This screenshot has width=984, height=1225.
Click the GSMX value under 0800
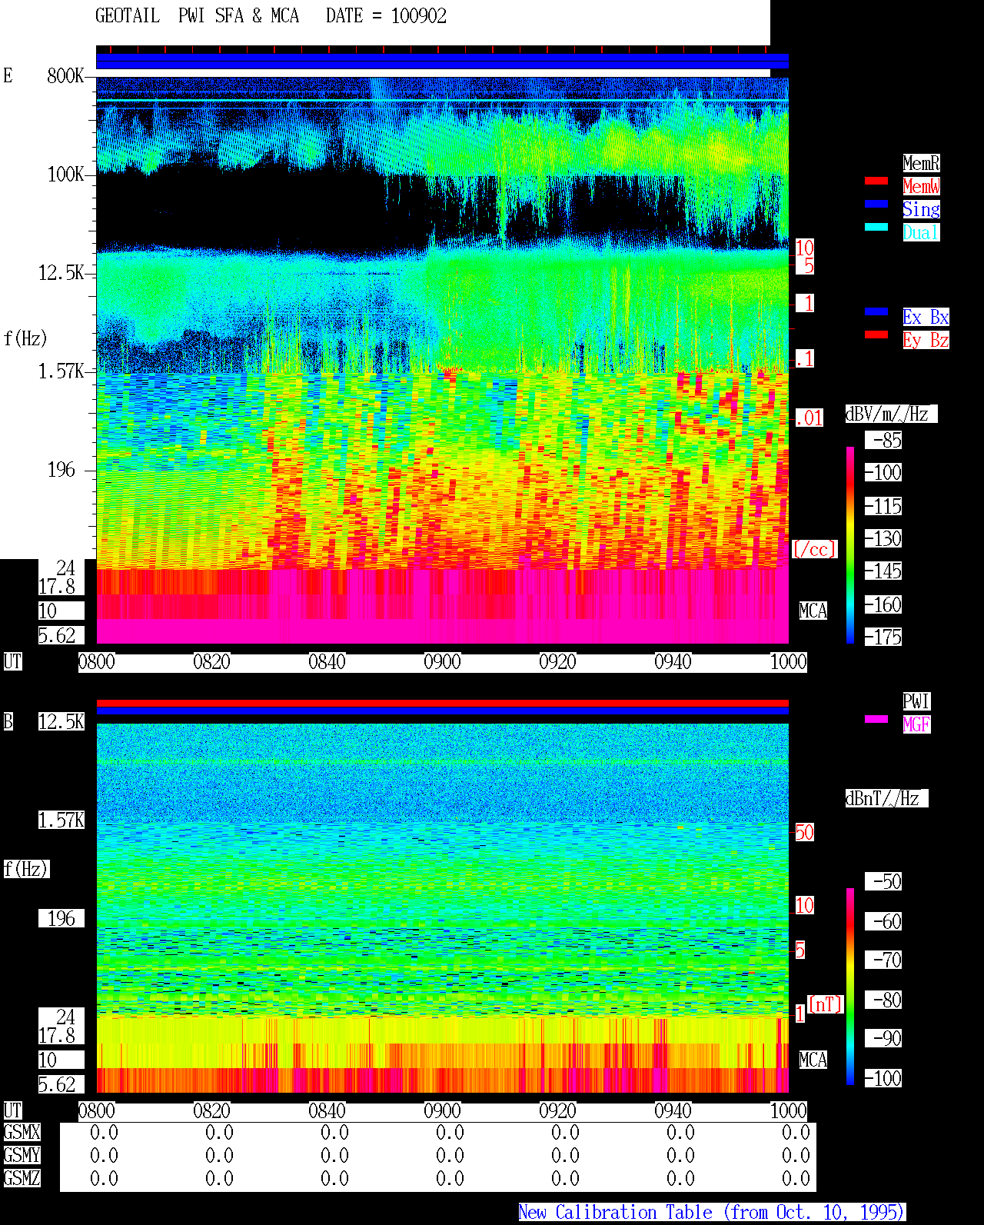point(104,1132)
